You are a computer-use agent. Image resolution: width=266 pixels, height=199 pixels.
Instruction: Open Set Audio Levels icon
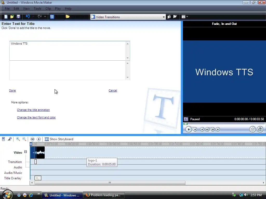click(x=3, y=139)
